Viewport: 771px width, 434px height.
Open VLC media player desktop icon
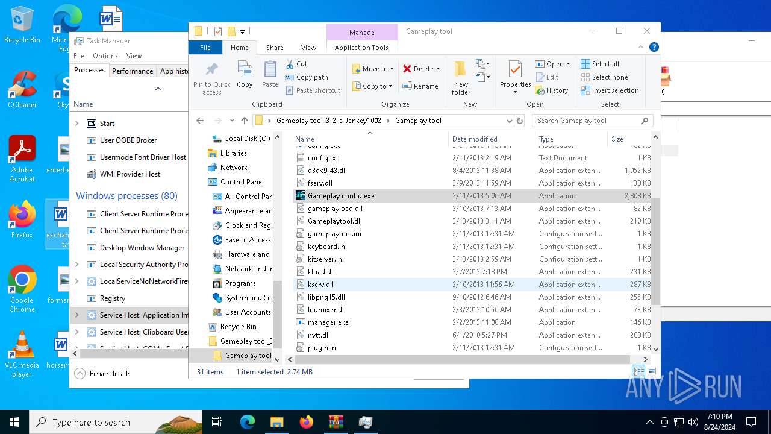click(22, 354)
